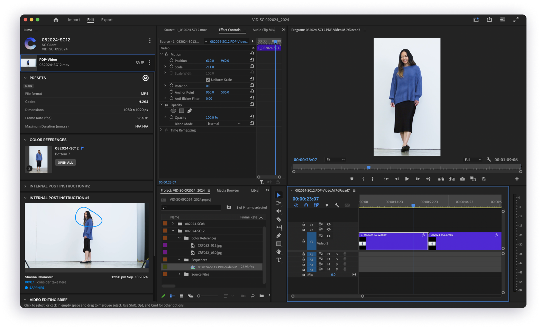Select the Rectangle shape tool

click(278, 244)
